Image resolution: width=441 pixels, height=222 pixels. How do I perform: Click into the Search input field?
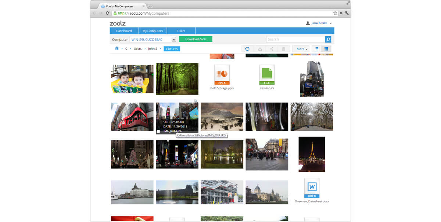[295, 39]
